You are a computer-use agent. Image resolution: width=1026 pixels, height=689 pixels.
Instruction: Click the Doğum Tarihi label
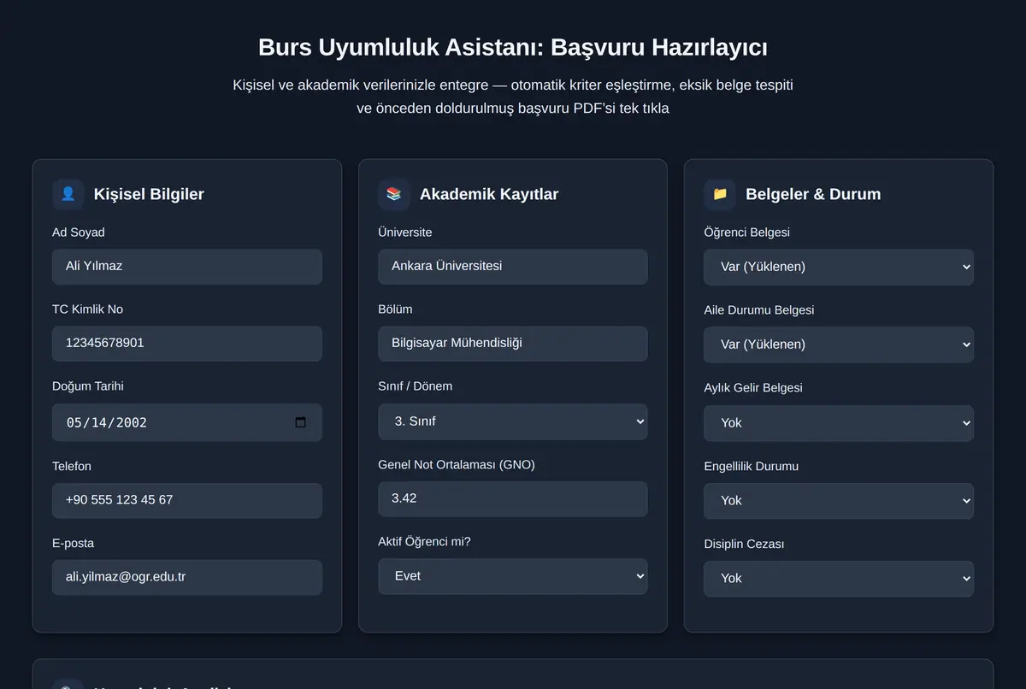(x=88, y=386)
